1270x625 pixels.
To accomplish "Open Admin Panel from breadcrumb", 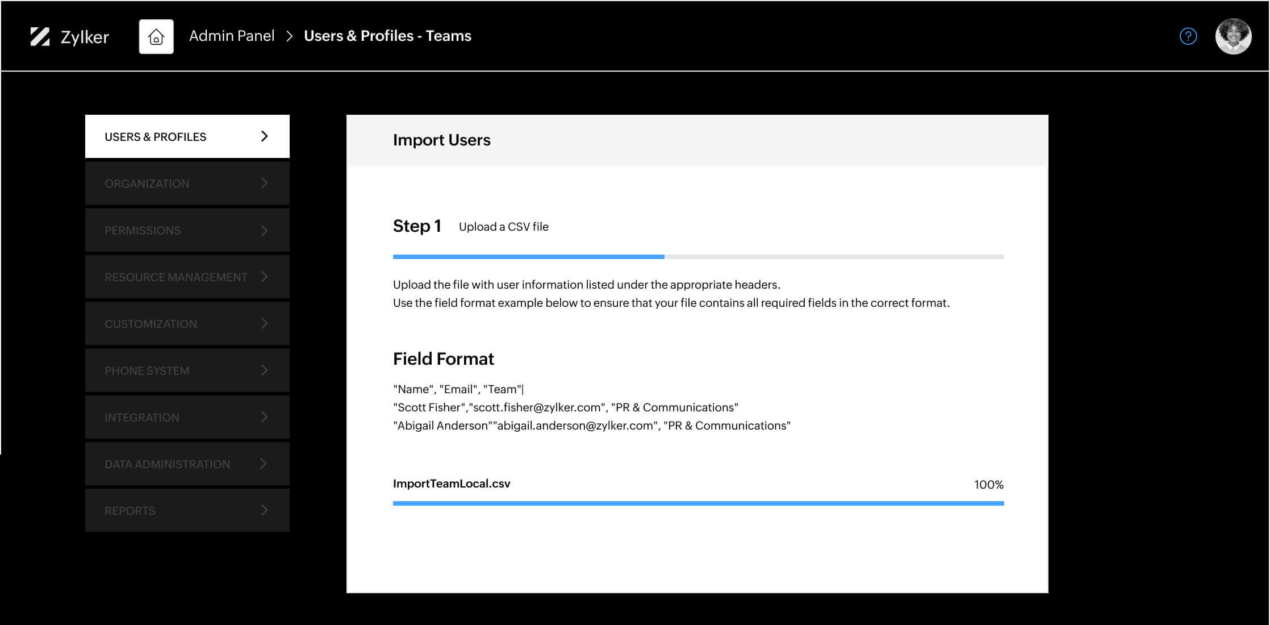I will (x=231, y=35).
